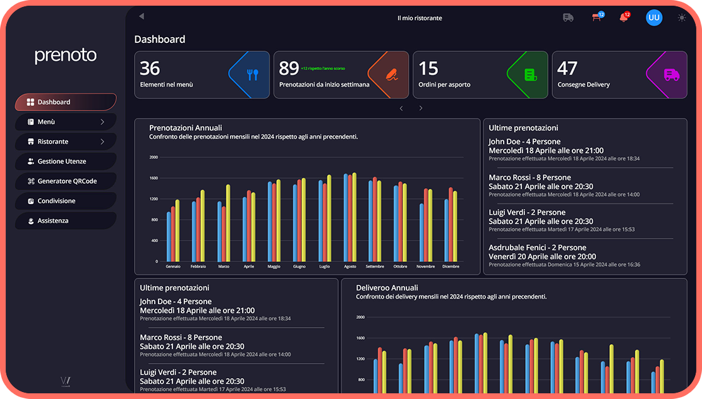Collapse sidebar with the left triangle arrow
This screenshot has height=399, width=702.
(142, 16)
